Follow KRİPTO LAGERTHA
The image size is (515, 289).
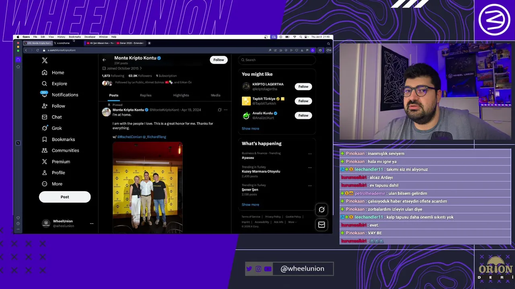click(x=303, y=87)
